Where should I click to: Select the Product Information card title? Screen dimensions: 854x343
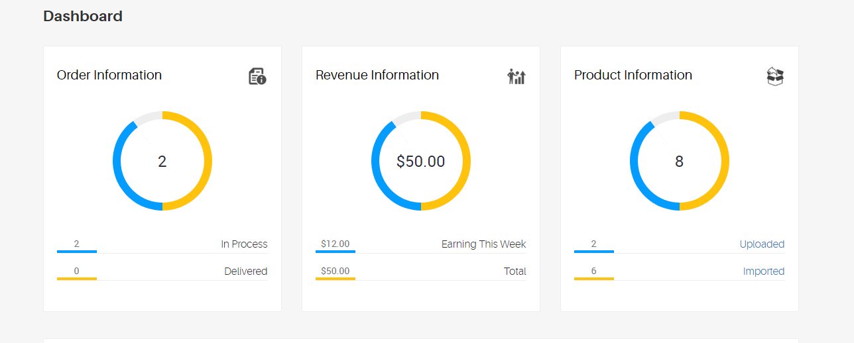(x=633, y=75)
